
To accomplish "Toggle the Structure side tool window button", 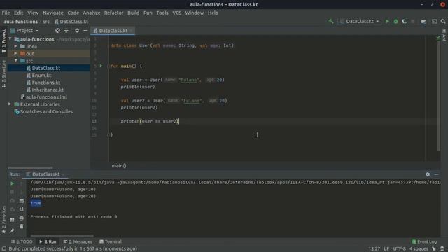I will pyautogui.click(x=3, y=73).
